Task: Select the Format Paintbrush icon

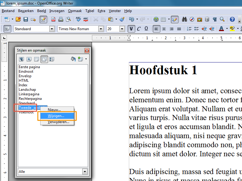Action: tap(122, 19)
